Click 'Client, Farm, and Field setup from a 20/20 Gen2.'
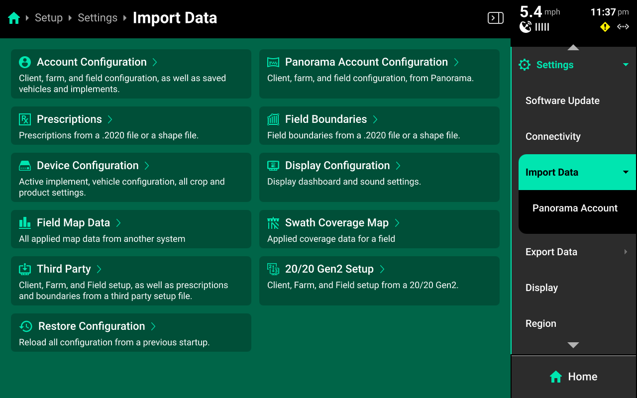Image resolution: width=637 pixels, height=398 pixels. coord(363,285)
